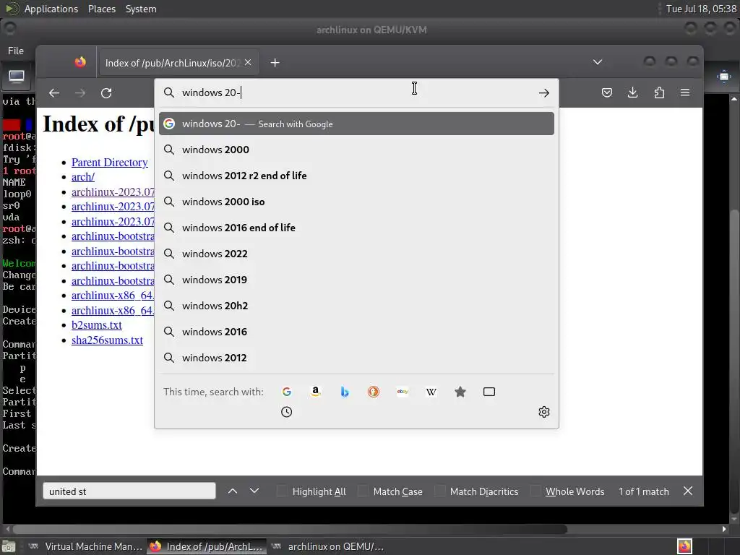
Task: Open the Applications menu
Action: 51,9
